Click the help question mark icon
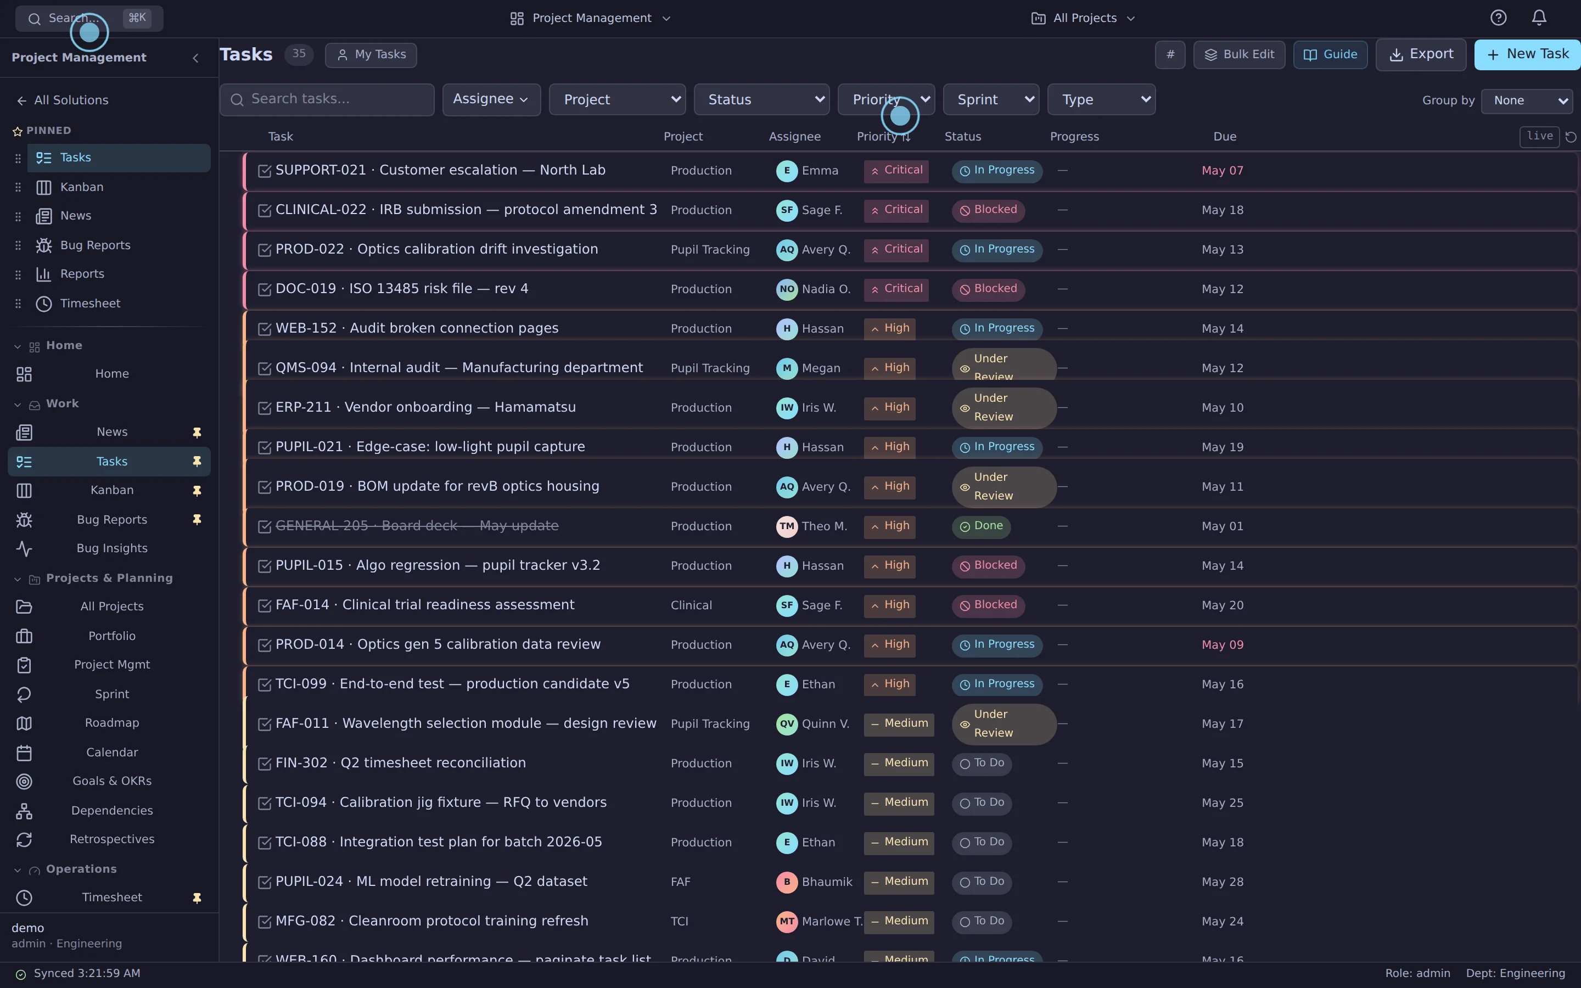Image resolution: width=1581 pixels, height=988 pixels. click(x=1498, y=18)
